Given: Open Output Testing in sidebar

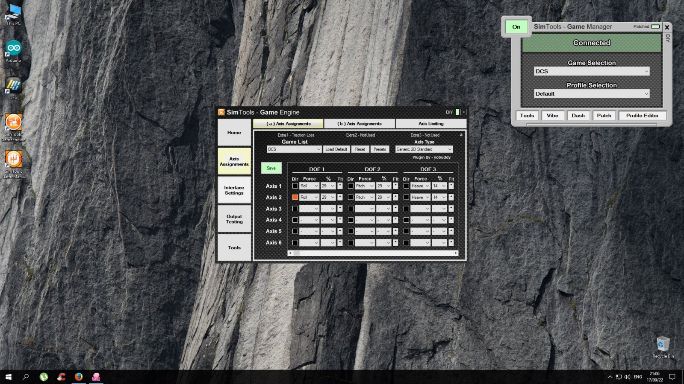Looking at the screenshot, I should coord(234,219).
